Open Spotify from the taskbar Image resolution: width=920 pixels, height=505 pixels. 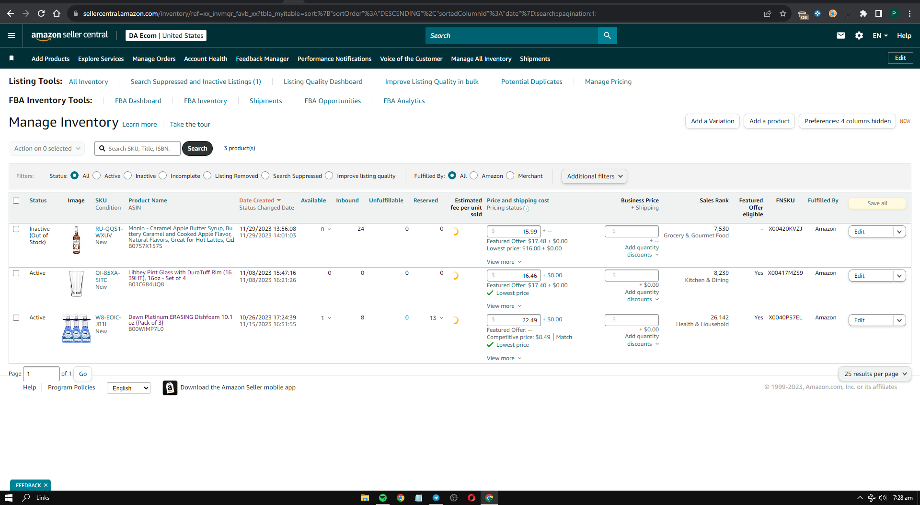point(383,498)
